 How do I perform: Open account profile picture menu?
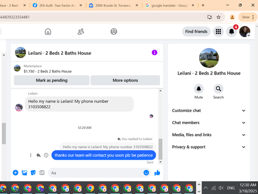tap(245, 32)
